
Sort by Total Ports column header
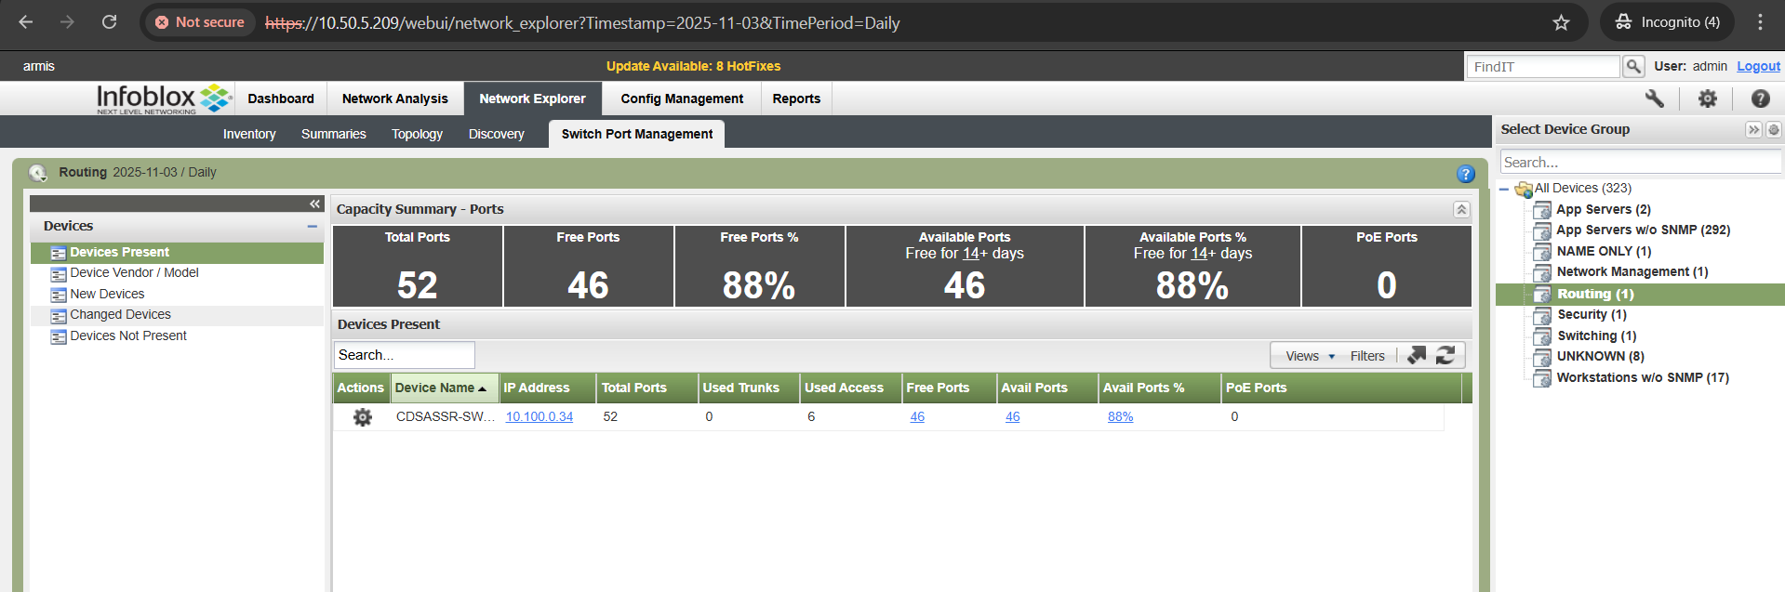(647, 388)
